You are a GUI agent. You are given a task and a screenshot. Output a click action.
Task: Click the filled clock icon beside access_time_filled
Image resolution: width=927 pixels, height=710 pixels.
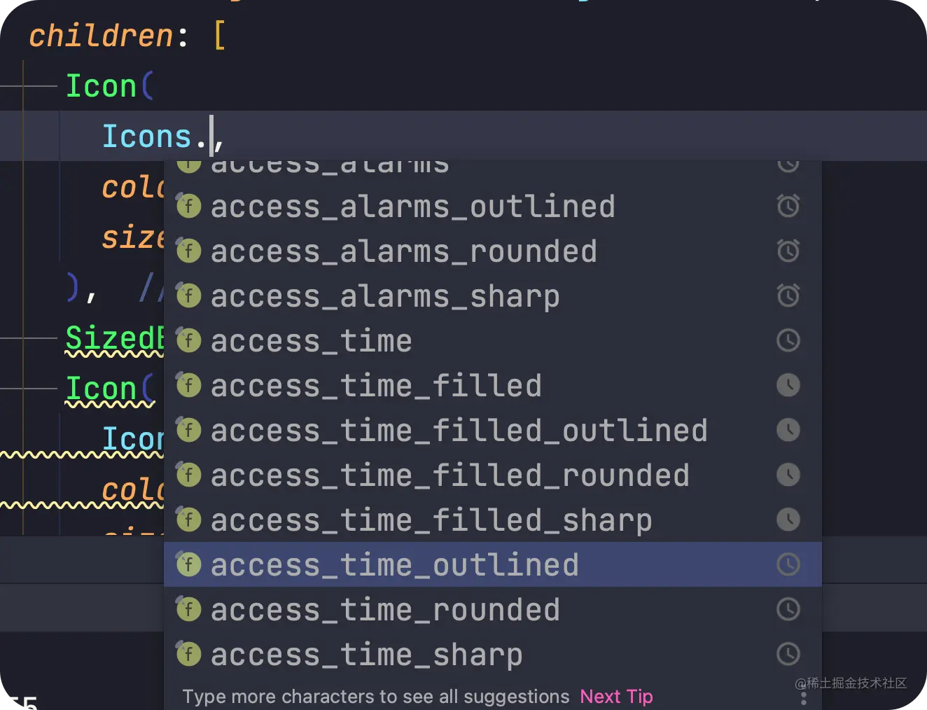click(x=788, y=385)
